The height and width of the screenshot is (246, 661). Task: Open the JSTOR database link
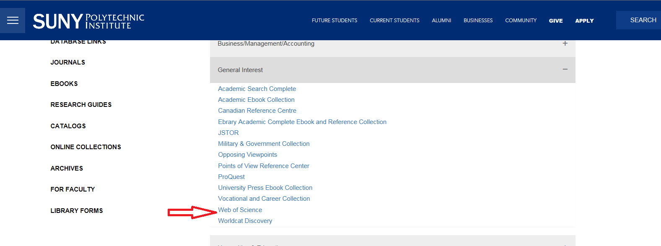coord(228,133)
